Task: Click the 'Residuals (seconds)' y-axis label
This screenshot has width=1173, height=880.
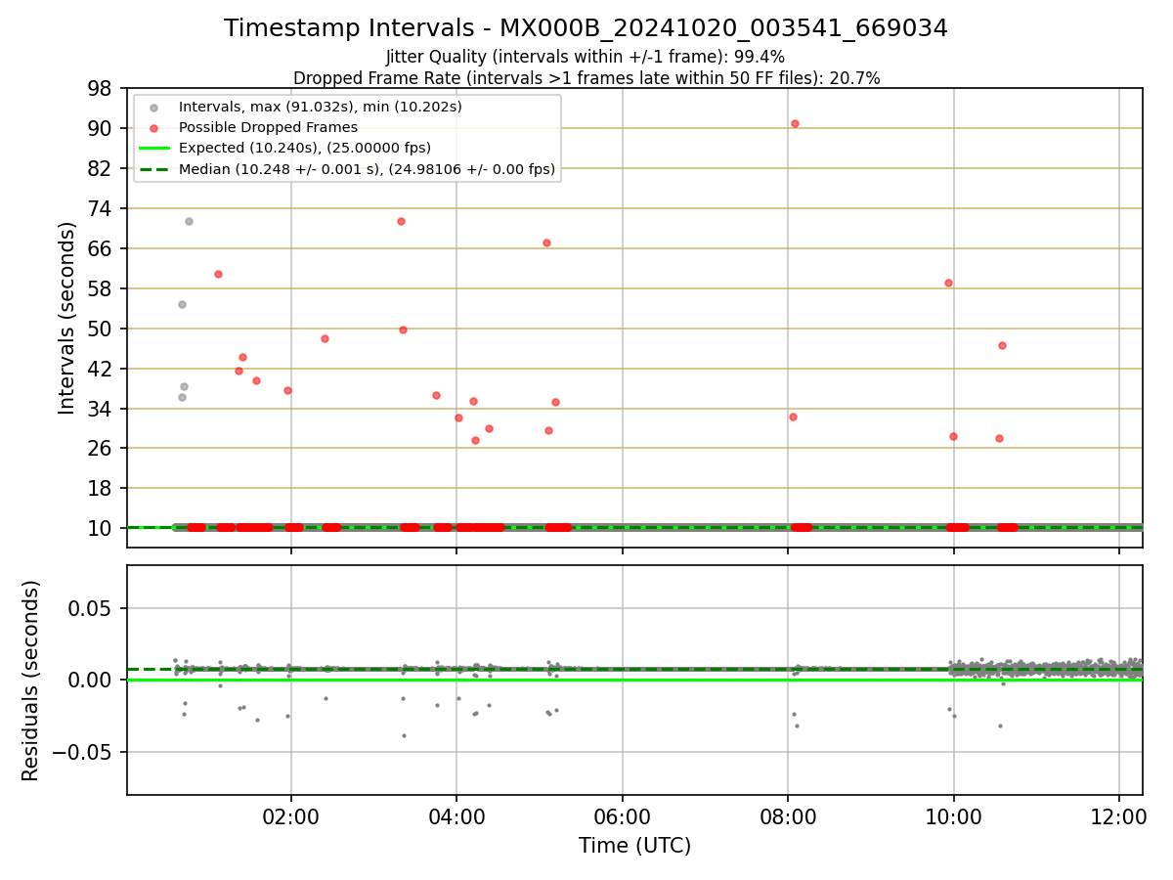Action: (x=31, y=681)
